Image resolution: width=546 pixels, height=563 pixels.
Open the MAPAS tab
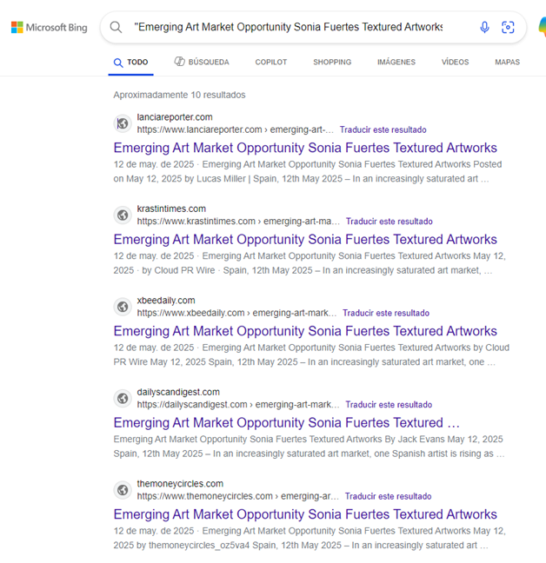pyautogui.click(x=507, y=63)
